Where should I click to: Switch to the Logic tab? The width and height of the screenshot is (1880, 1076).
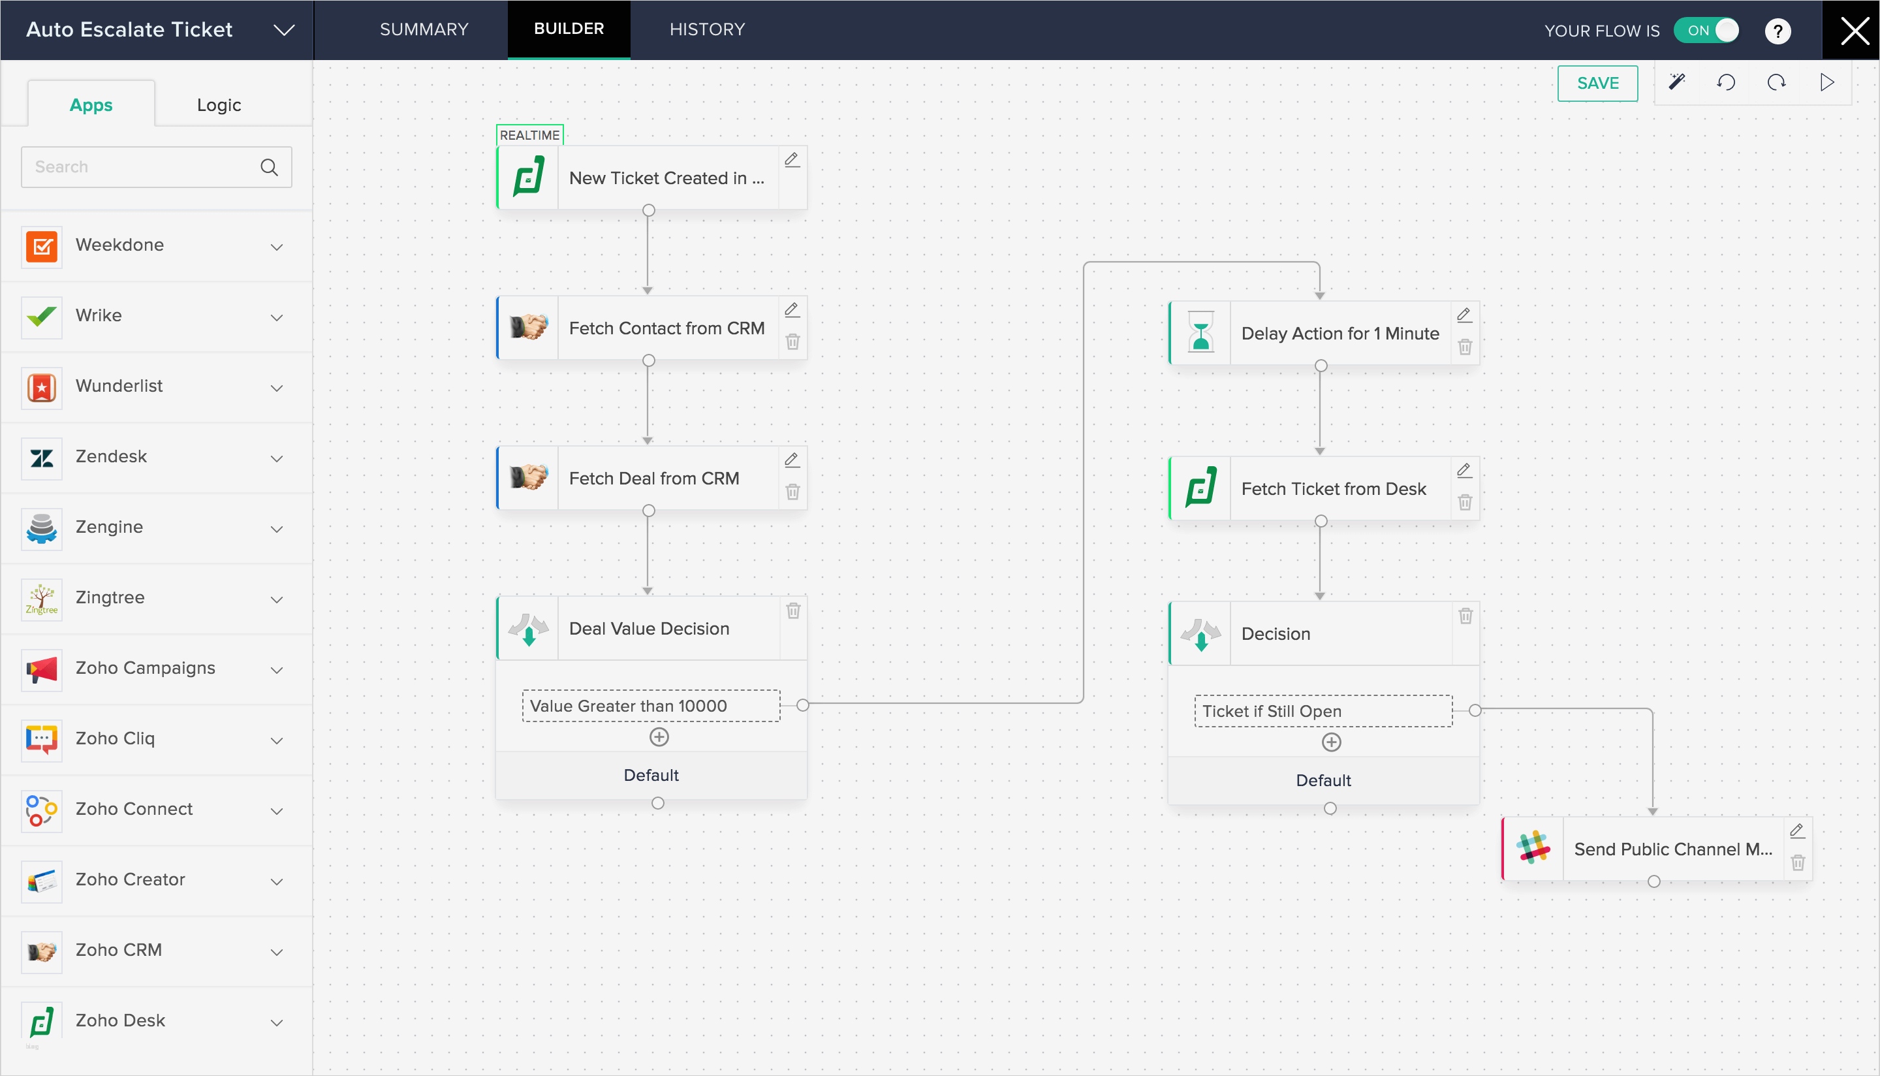(219, 105)
